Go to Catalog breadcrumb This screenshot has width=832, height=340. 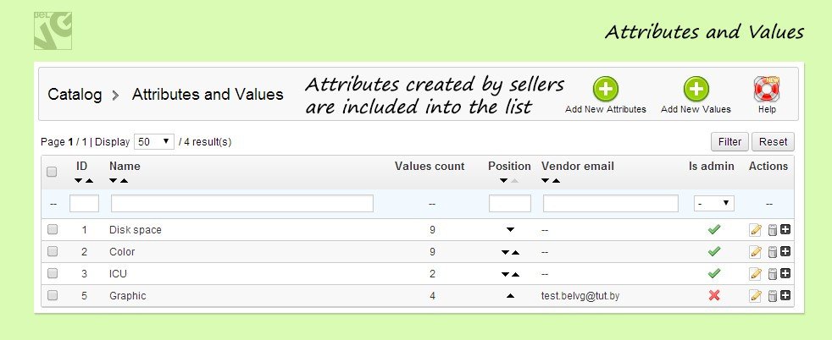[75, 94]
